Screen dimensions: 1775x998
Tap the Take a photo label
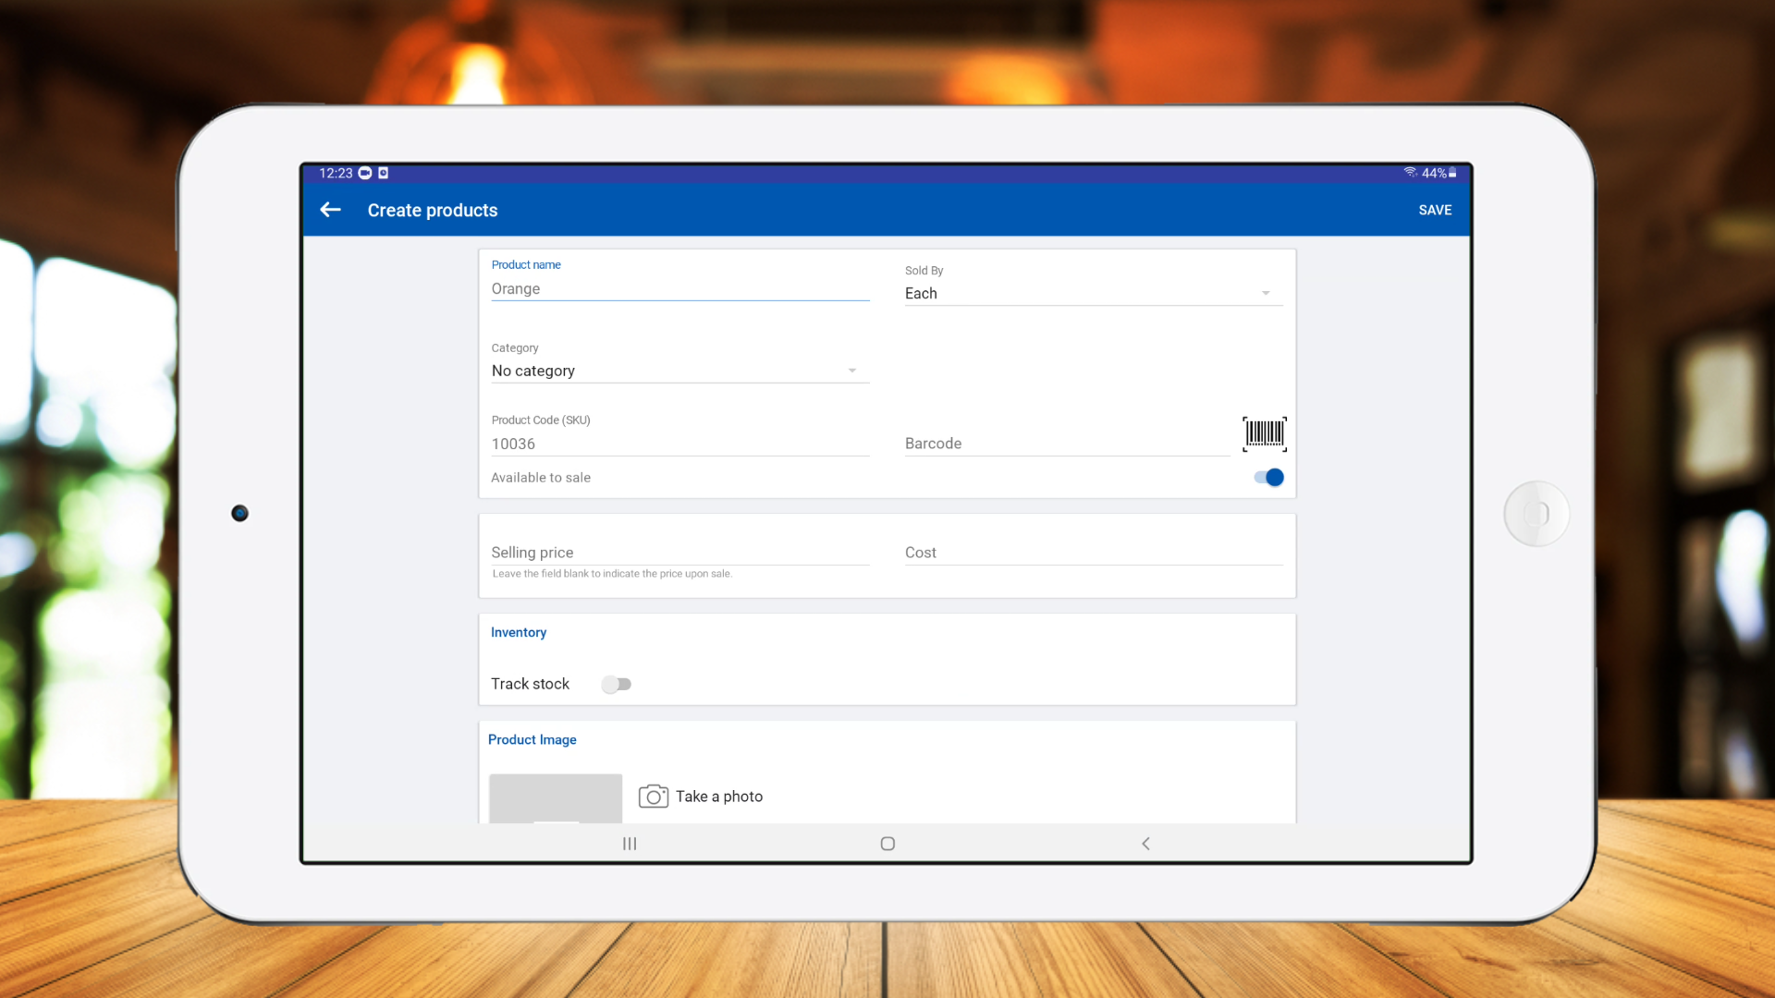pos(719,797)
